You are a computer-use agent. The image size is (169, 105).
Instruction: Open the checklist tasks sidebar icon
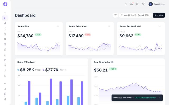(x=5, y=39)
